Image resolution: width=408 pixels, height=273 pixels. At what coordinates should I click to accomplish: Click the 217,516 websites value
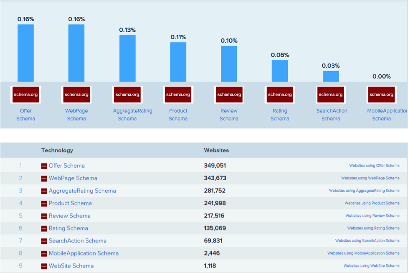click(x=214, y=216)
